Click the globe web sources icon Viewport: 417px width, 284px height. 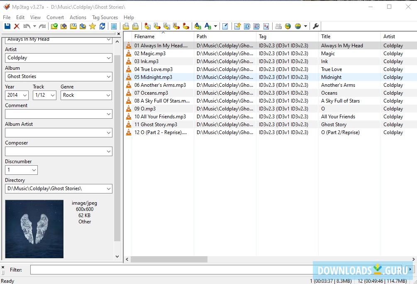pyautogui.click(x=288, y=26)
